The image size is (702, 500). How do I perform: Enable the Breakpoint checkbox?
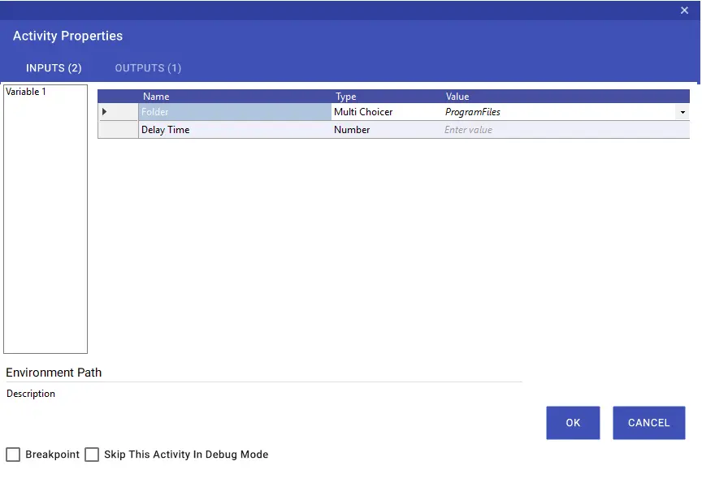(13, 455)
